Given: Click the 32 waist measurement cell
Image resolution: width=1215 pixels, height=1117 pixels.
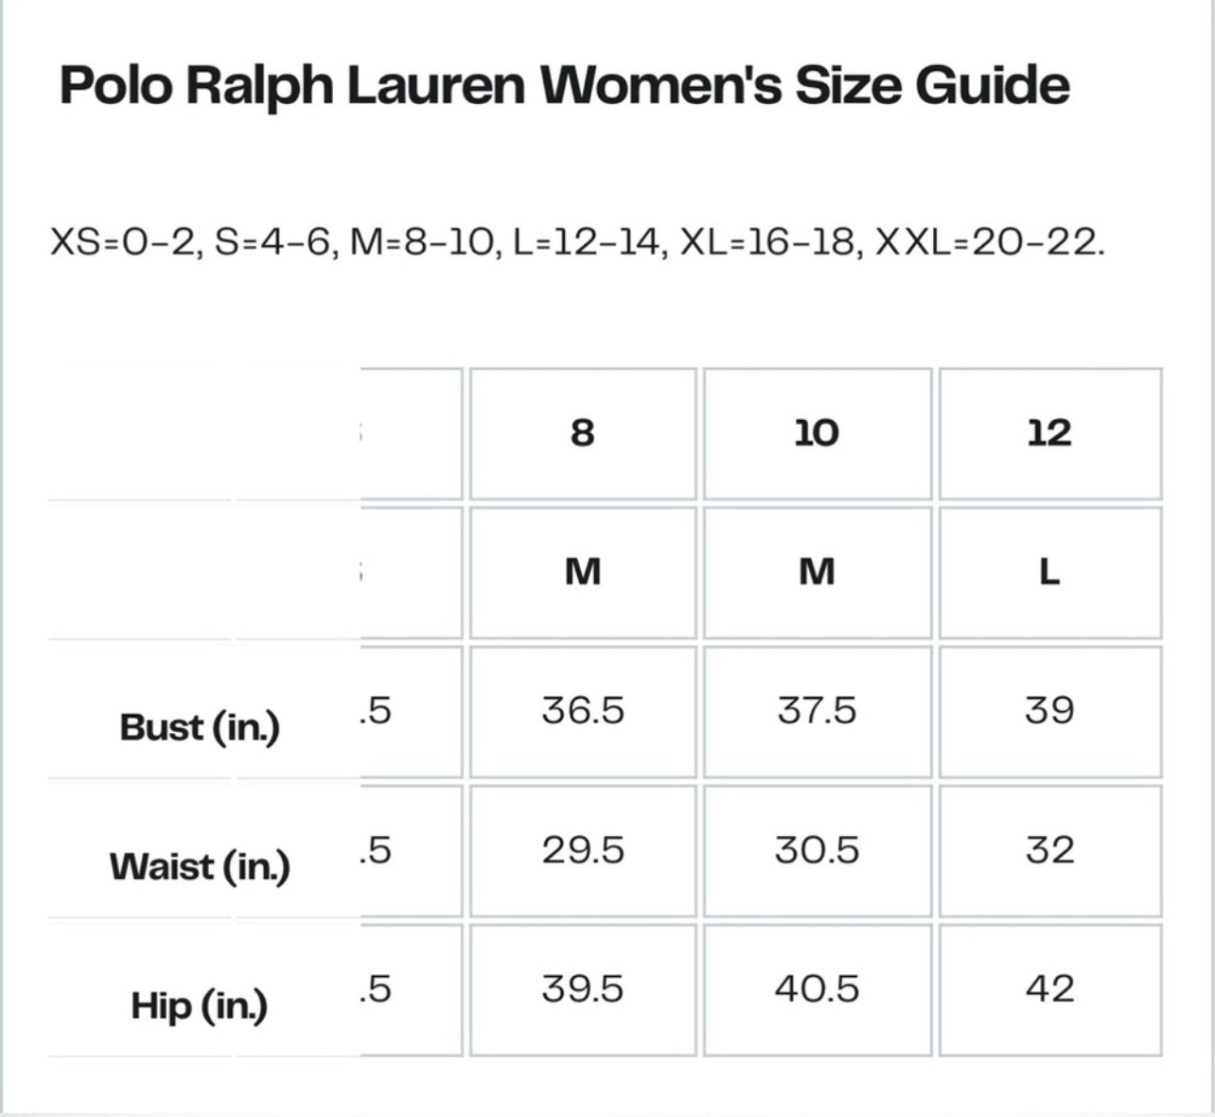Looking at the screenshot, I should point(1049,850).
